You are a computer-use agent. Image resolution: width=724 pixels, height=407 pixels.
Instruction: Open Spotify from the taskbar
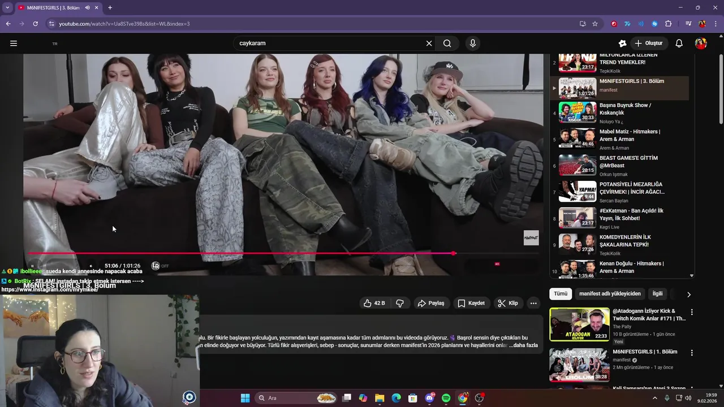click(446, 398)
